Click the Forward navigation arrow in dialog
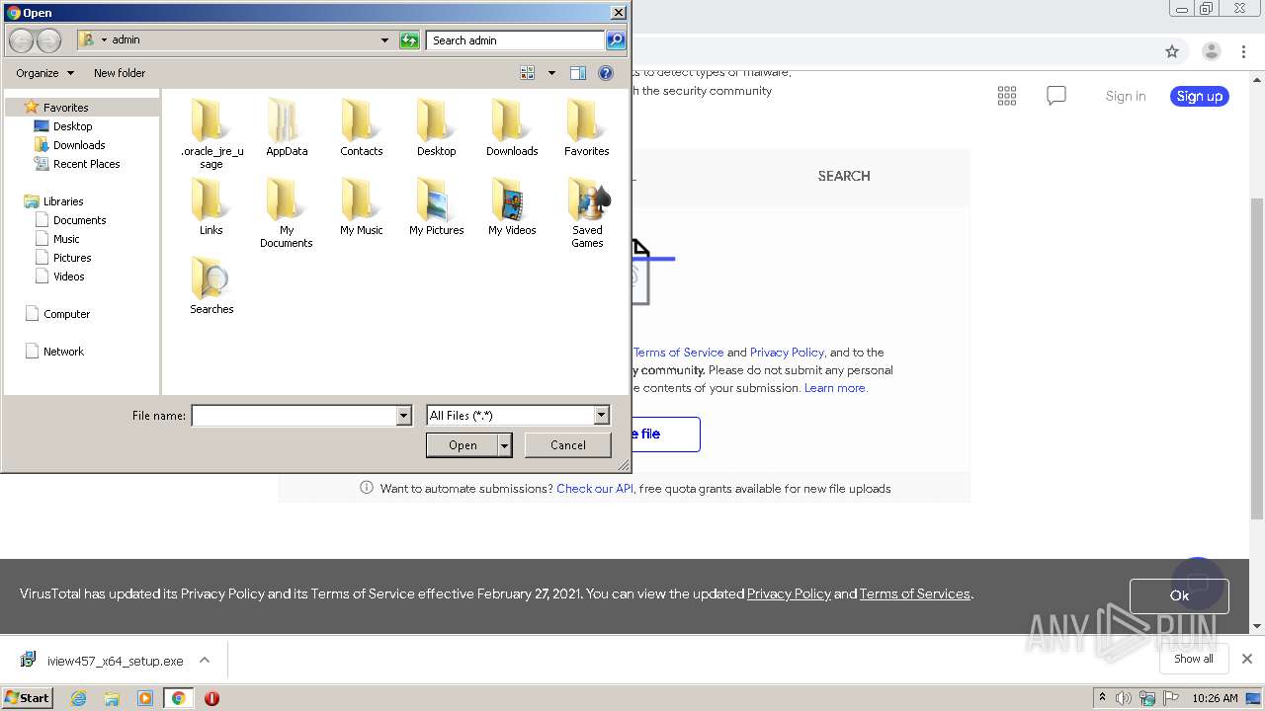The height and width of the screenshot is (711, 1265). [x=48, y=40]
